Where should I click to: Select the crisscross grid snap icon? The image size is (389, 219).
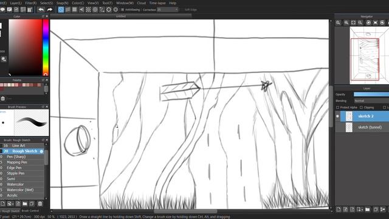(74, 10)
